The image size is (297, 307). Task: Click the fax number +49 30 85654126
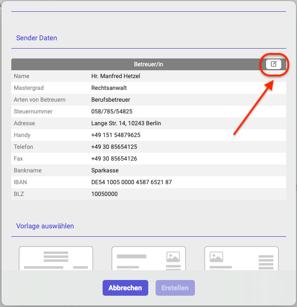tap(114, 158)
